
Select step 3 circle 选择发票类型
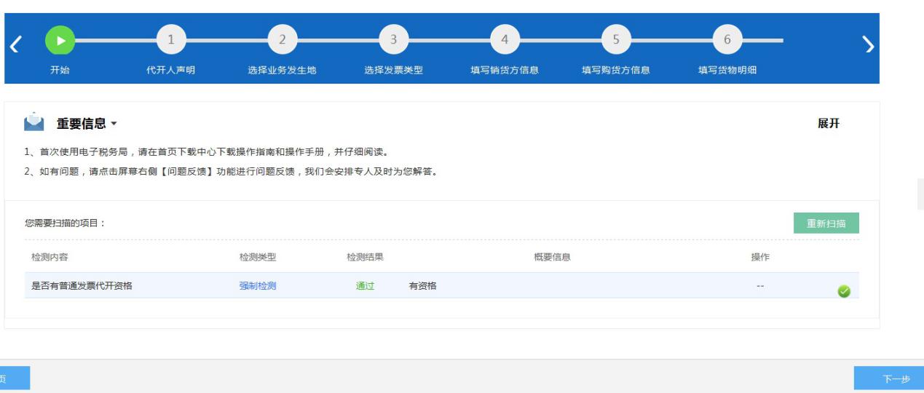394,40
